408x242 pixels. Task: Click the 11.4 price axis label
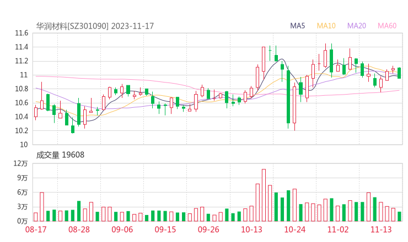pyautogui.click(x=22, y=47)
